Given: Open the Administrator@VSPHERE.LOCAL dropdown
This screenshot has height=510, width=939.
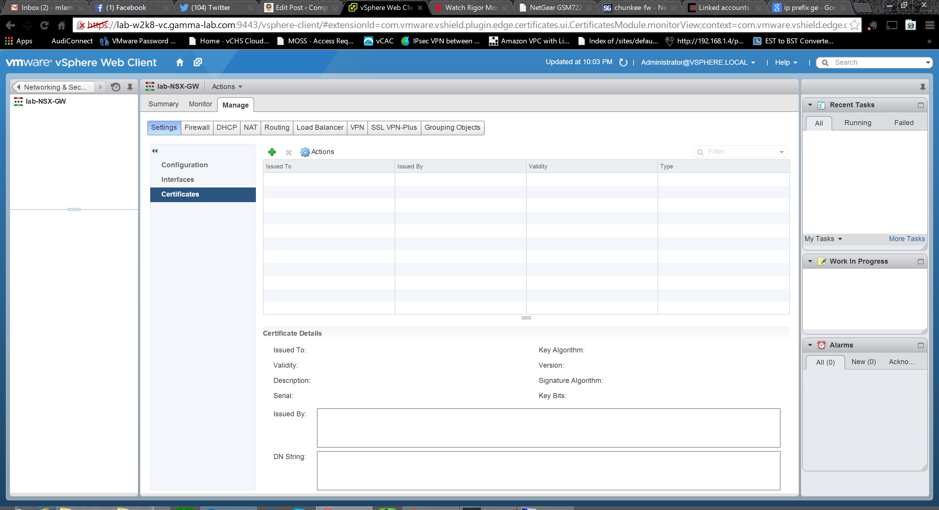Looking at the screenshot, I should click(x=698, y=63).
